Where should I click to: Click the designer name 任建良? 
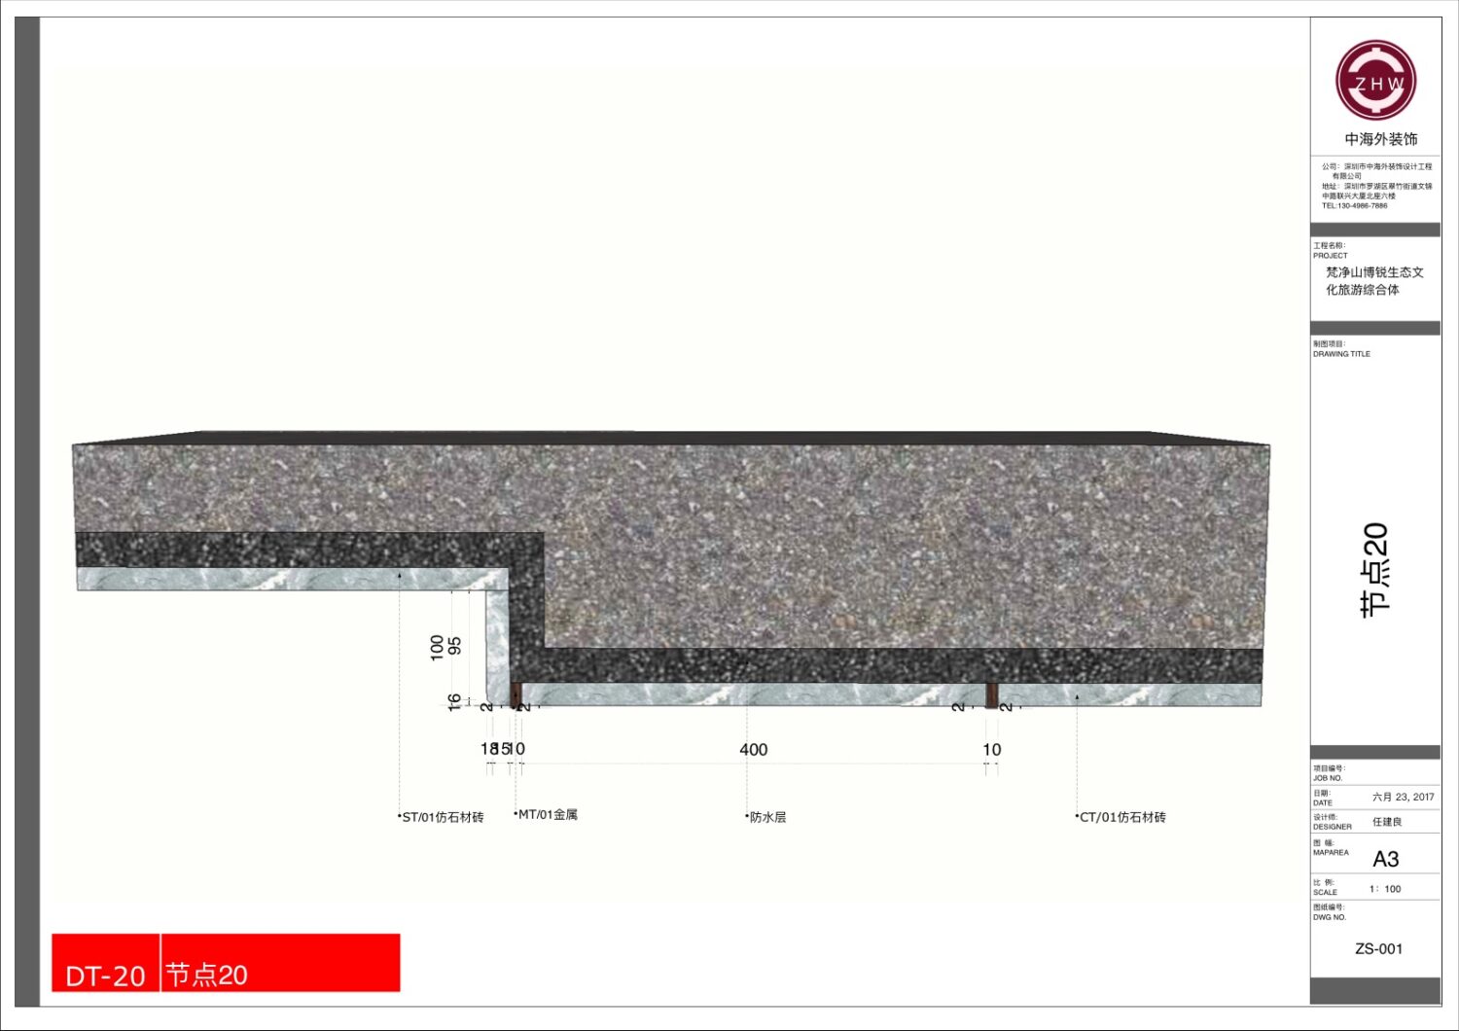click(1387, 822)
